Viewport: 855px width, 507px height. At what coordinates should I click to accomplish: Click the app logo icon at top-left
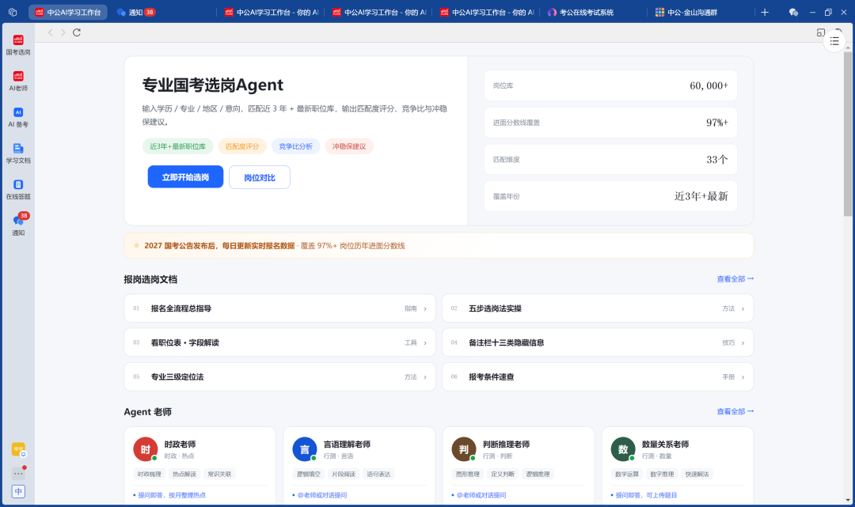(x=13, y=12)
